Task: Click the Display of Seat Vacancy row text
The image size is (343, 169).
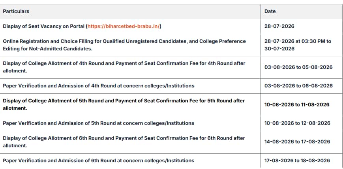Action: (82, 26)
